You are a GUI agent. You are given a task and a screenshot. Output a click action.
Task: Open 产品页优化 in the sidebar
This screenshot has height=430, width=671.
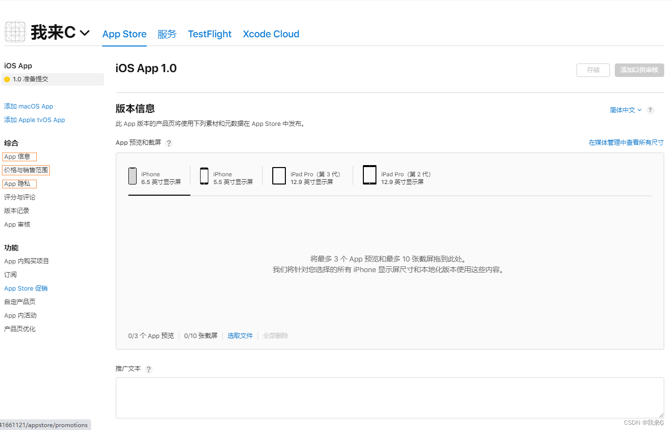click(x=20, y=329)
